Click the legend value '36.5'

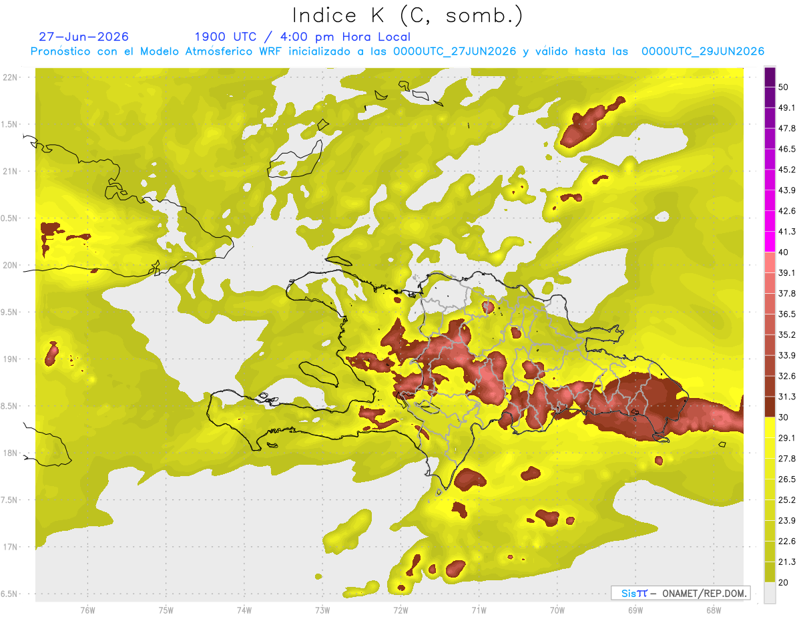click(x=787, y=315)
